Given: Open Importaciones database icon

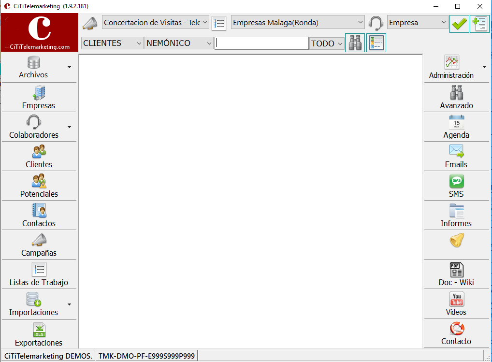Looking at the screenshot, I should point(33,299).
